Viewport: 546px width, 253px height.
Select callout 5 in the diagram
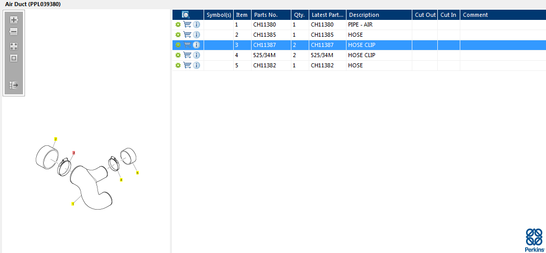point(137,172)
